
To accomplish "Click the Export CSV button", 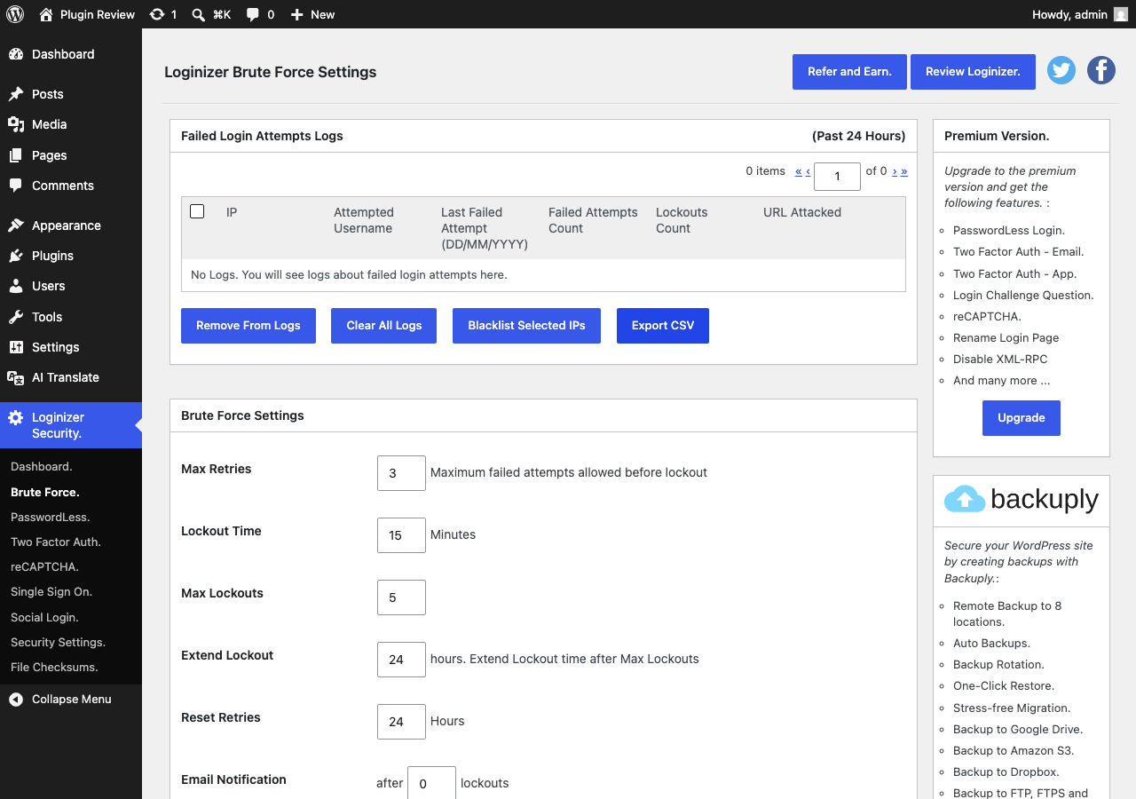I will click(x=663, y=326).
